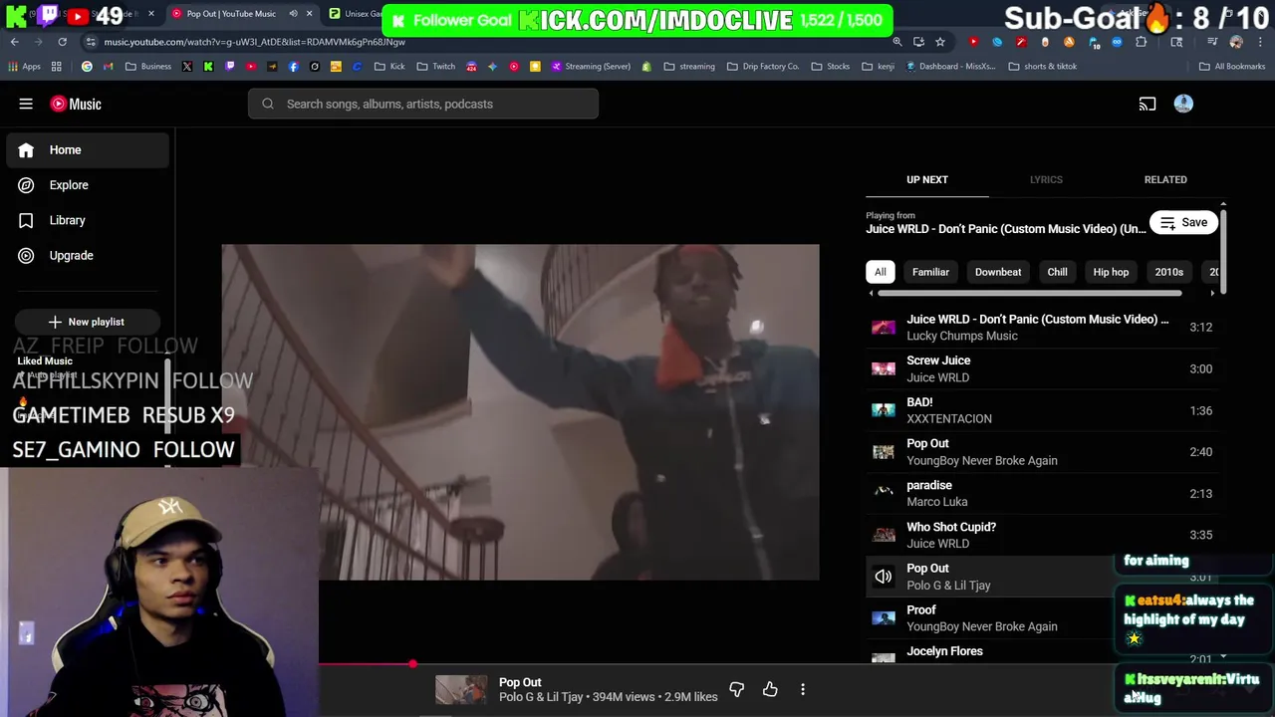The height and width of the screenshot is (717, 1275).
Task: Open the All Bookmarks folder
Action: point(1232,67)
